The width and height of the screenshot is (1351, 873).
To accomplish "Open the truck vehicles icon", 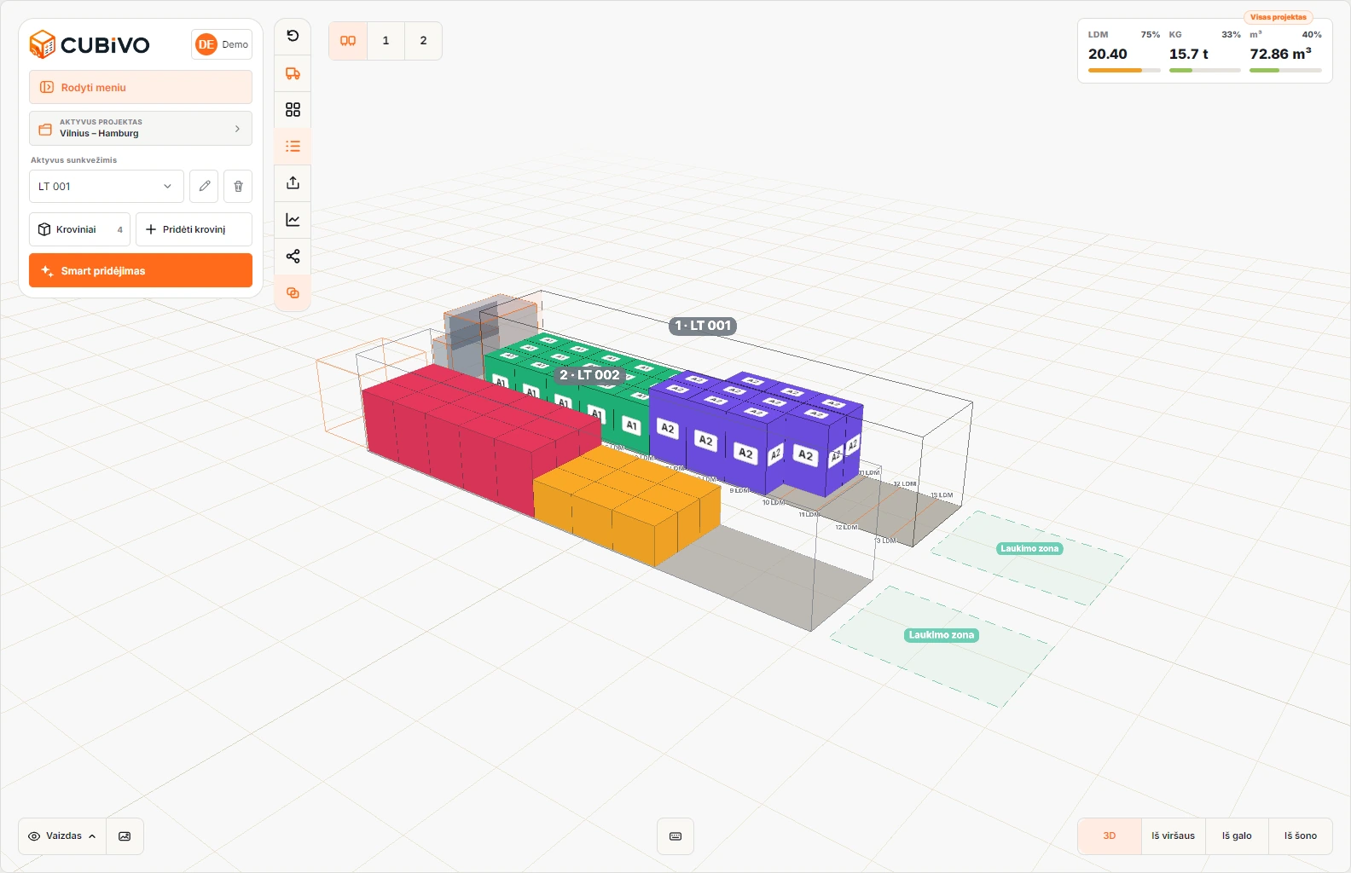I will coord(293,73).
